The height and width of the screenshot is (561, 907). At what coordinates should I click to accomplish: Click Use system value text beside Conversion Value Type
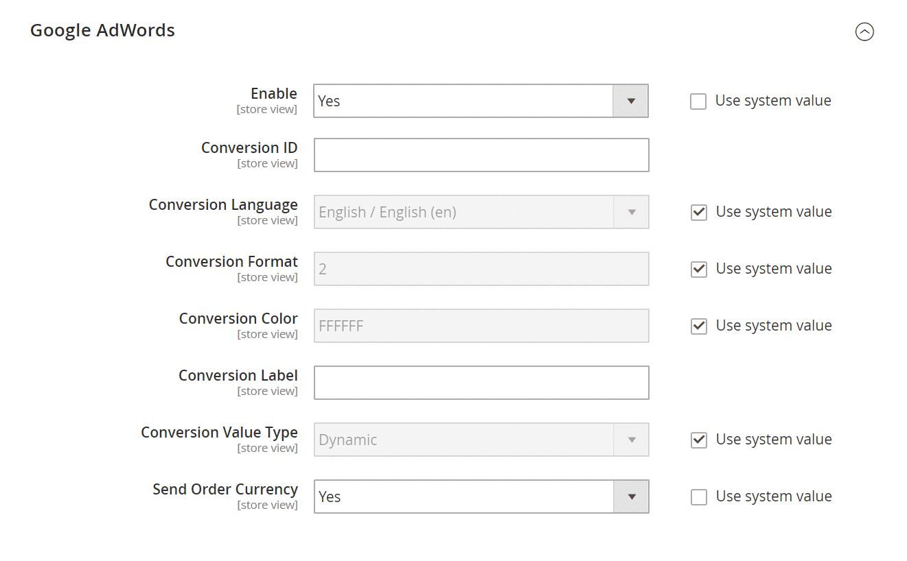[774, 439]
